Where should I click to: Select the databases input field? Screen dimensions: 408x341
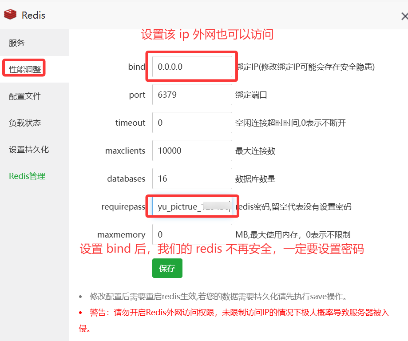pos(192,178)
